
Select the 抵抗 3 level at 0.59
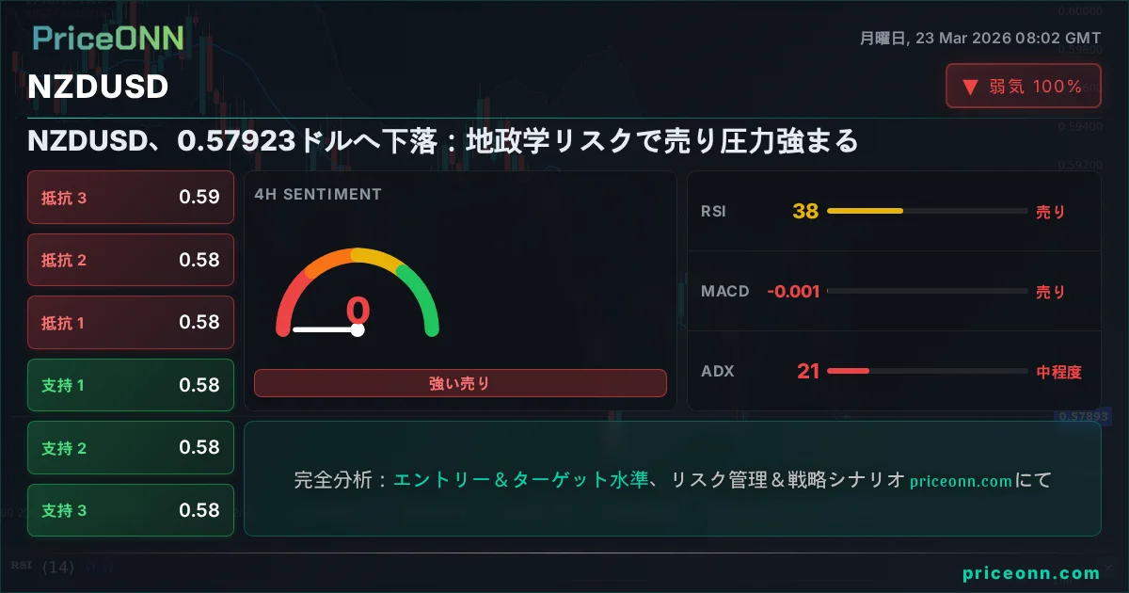tap(131, 198)
